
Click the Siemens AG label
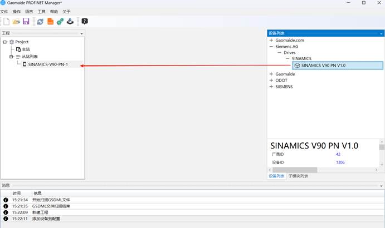287,47
